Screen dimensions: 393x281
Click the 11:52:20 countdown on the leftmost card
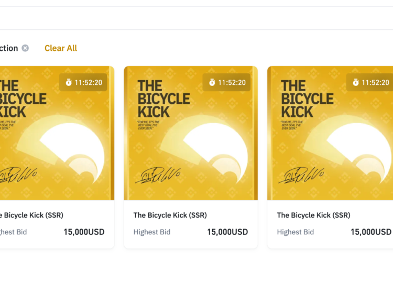click(88, 82)
